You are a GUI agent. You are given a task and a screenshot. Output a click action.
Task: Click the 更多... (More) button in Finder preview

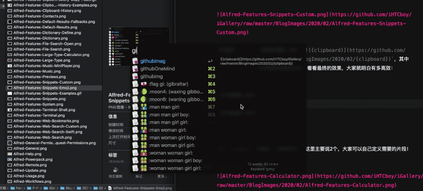162,177
